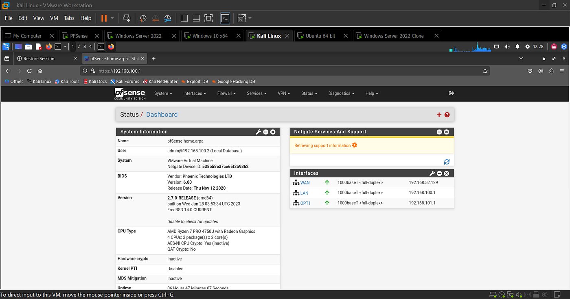Image resolution: width=570 pixels, height=299 pixels.
Task: Click the red lock screen icon
Action: pos(554,47)
